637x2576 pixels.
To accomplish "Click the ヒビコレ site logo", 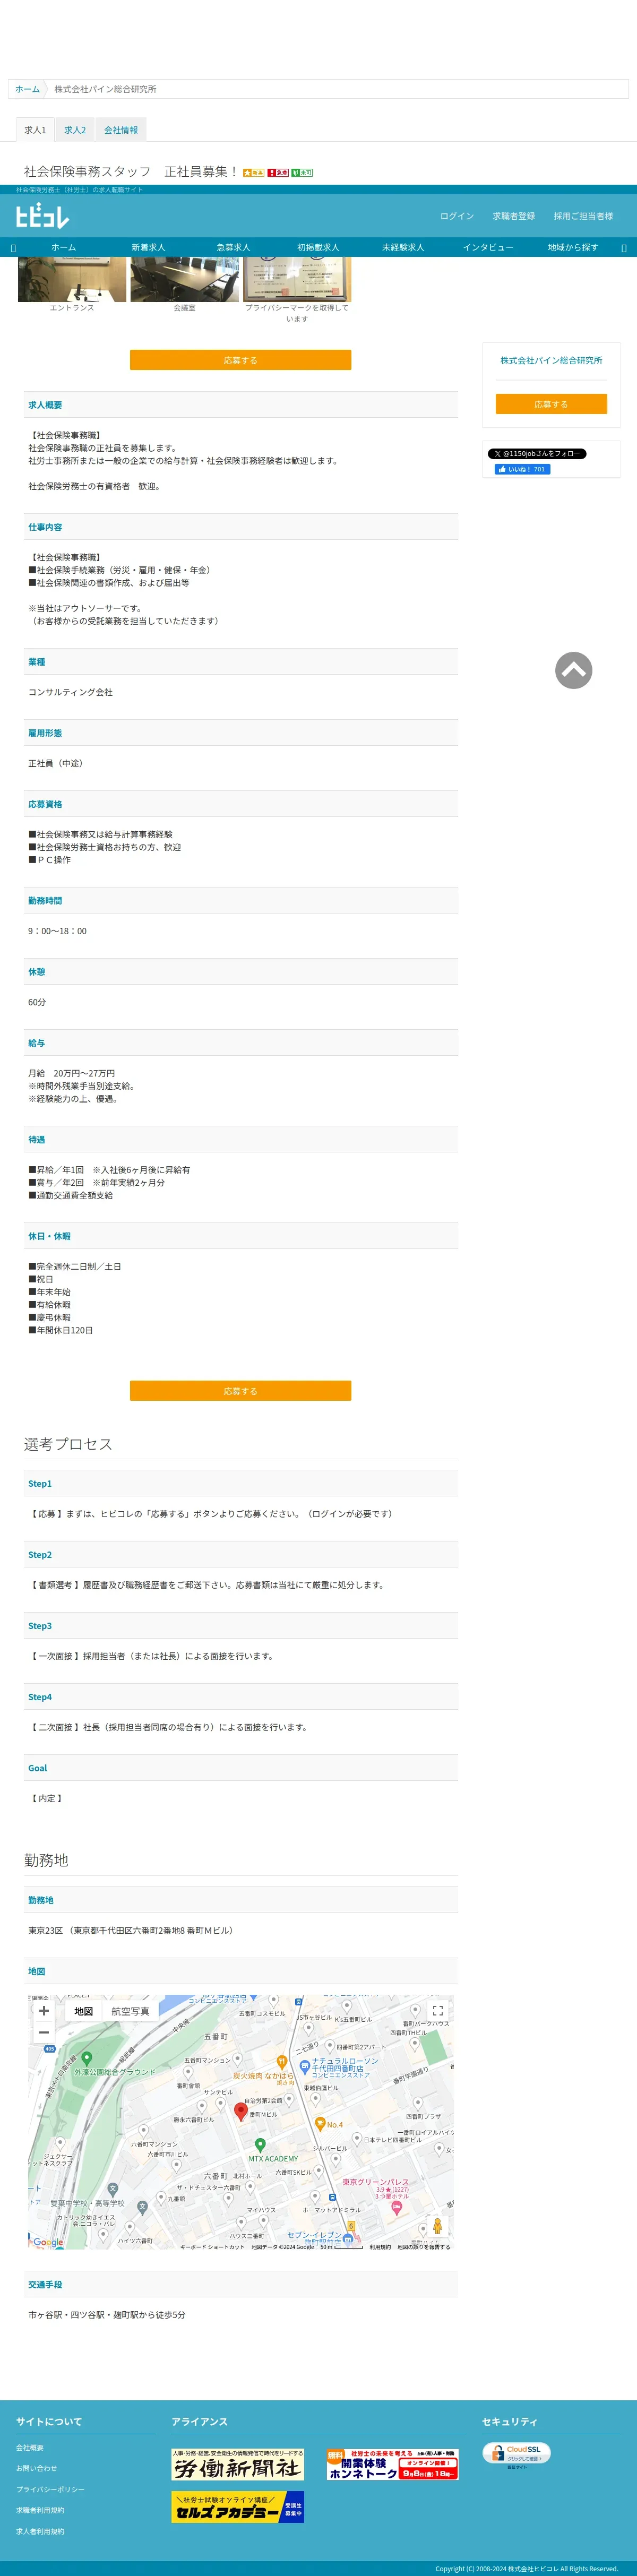I will (42, 216).
